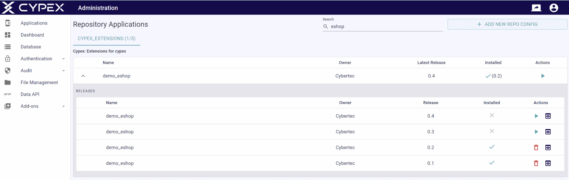
Task: Click the Applications sidebar icon
Action: pos(8,23)
